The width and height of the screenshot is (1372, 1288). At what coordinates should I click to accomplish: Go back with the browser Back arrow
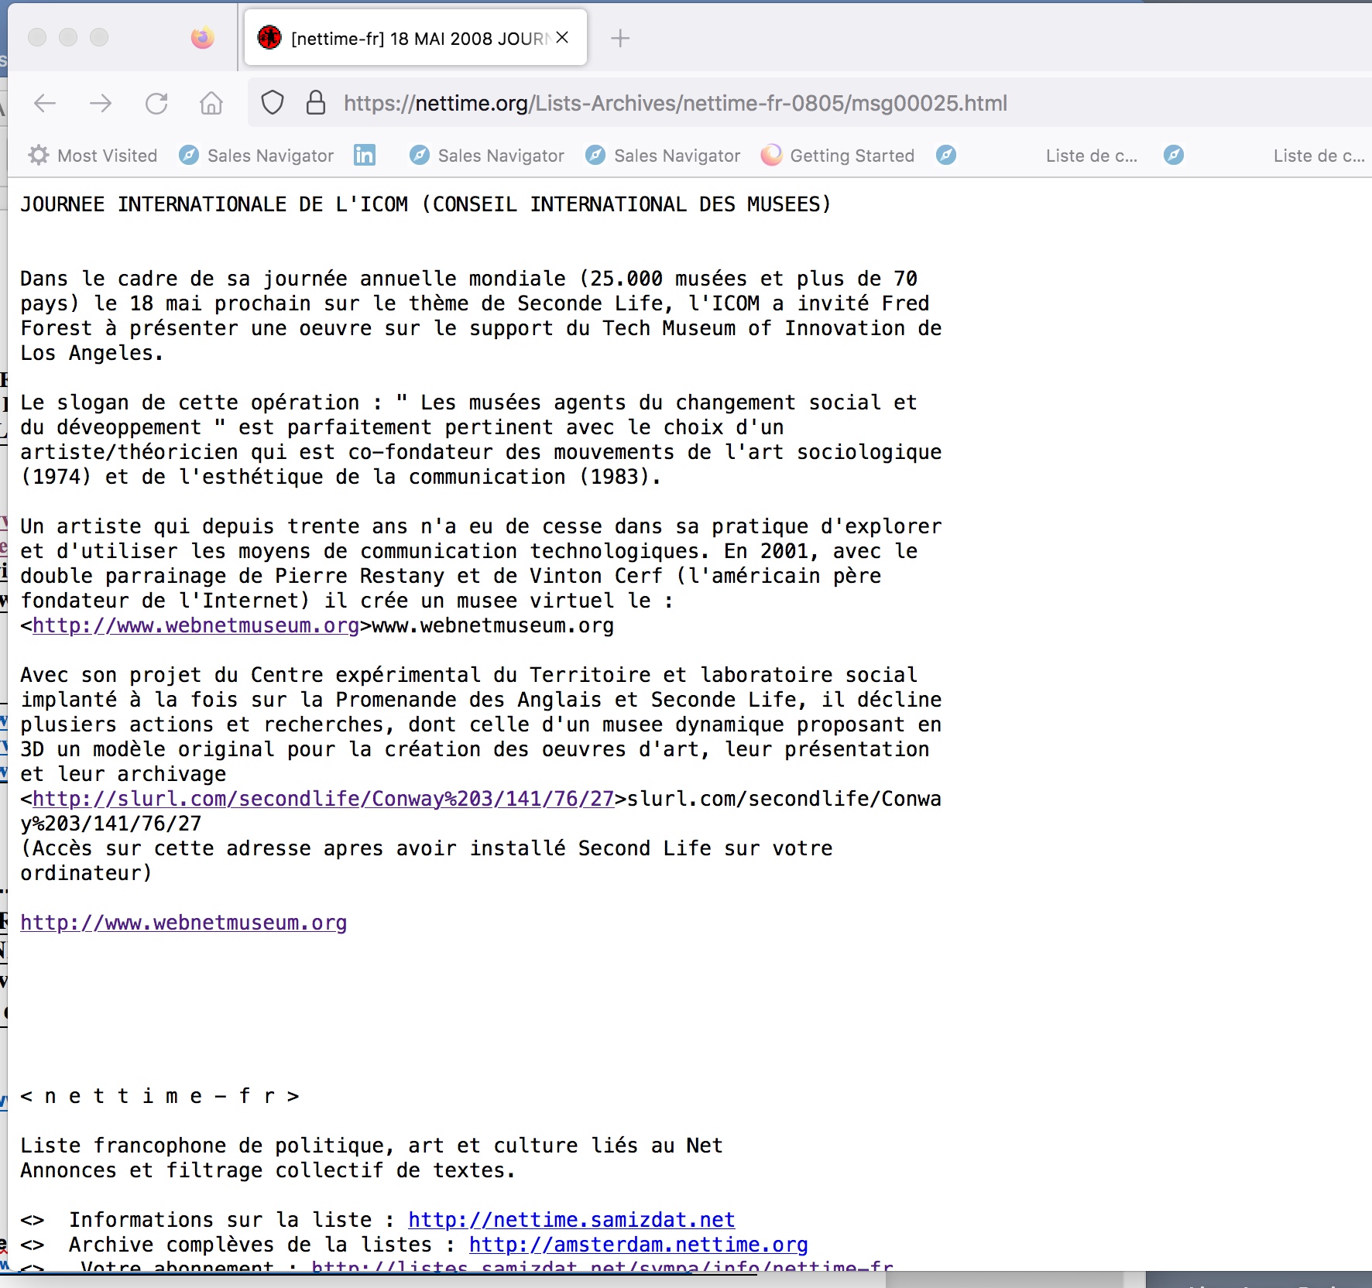tap(45, 103)
